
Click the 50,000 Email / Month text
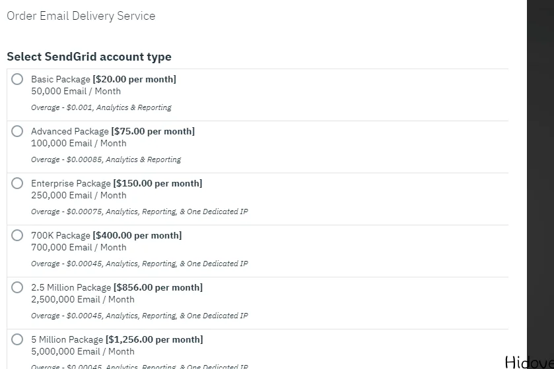coord(76,91)
